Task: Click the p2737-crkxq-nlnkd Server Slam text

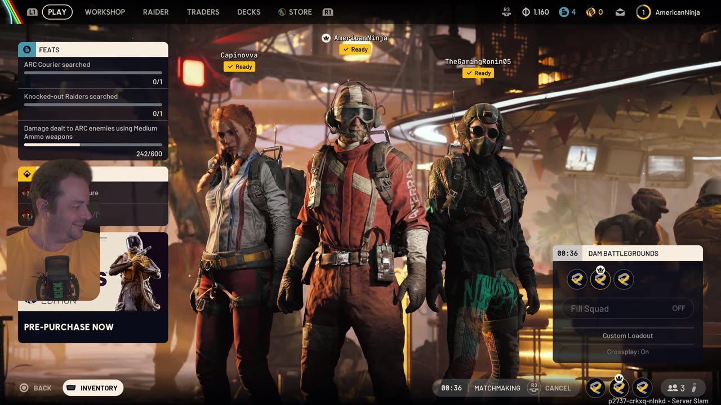Action: 658,401
